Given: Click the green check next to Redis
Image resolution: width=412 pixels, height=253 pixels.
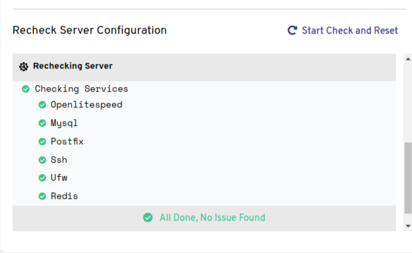Looking at the screenshot, I should (42, 196).
